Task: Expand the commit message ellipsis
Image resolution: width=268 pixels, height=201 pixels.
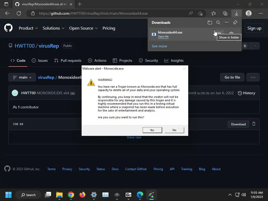Action: pyautogui.click(x=73, y=93)
